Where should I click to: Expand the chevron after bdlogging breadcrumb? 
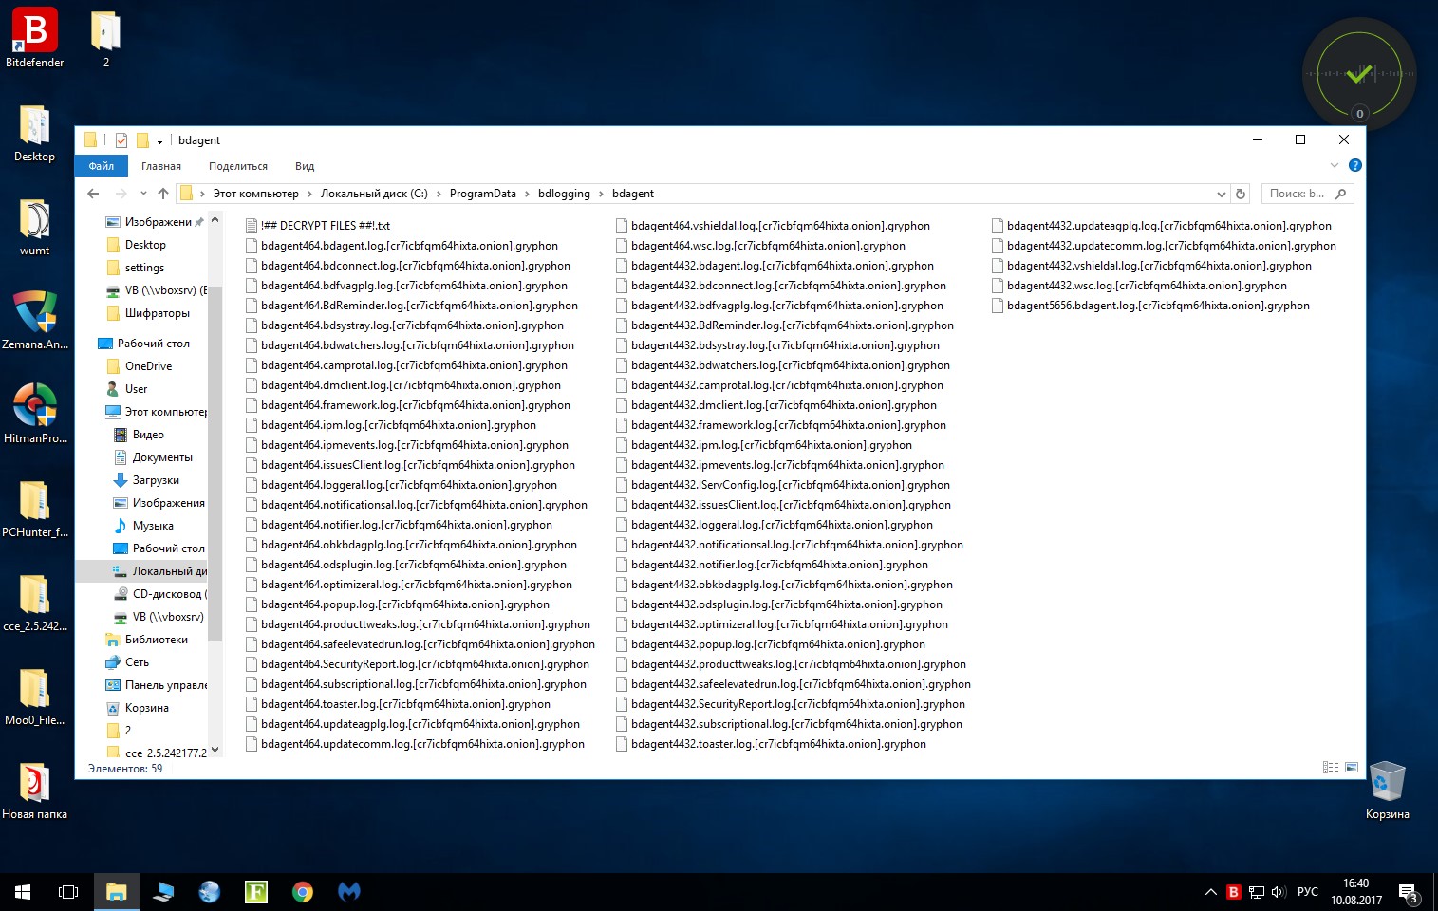coord(601,194)
